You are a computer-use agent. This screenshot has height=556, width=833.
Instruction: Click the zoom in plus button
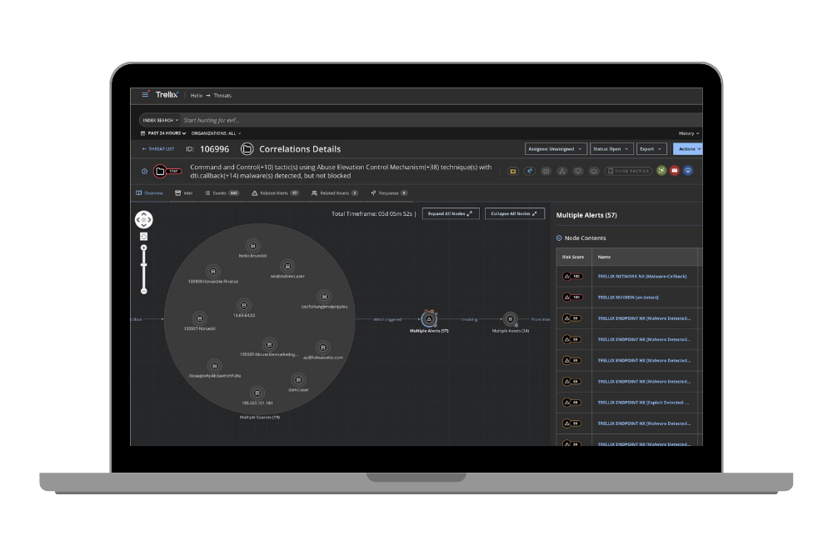click(x=143, y=248)
